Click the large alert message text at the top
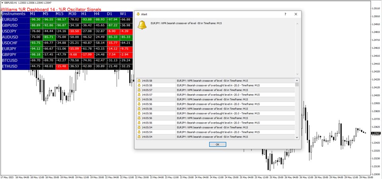 (186, 23)
